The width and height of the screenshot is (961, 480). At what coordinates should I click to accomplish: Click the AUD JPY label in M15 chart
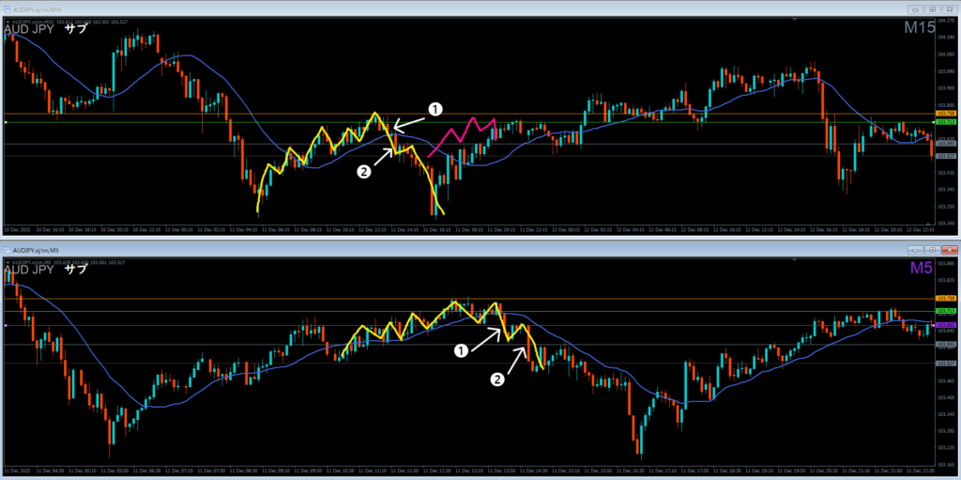pos(29,29)
